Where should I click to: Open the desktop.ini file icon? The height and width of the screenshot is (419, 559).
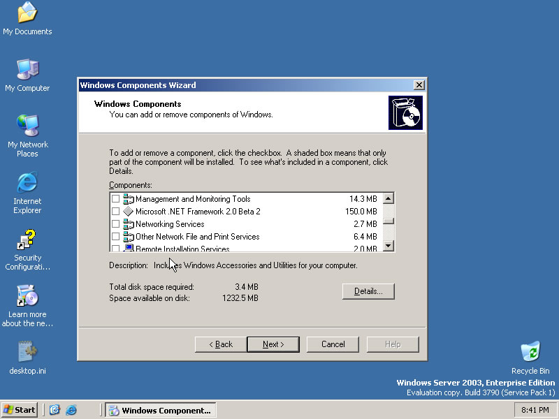pyautogui.click(x=27, y=353)
